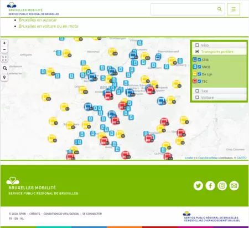This screenshot has width=249, height=228.
Task: Switch language to EN
Action: (16, 219)
